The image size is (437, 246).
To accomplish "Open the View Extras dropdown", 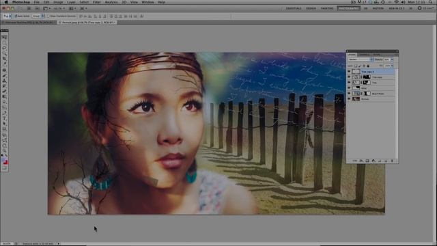I will [47, 8].
